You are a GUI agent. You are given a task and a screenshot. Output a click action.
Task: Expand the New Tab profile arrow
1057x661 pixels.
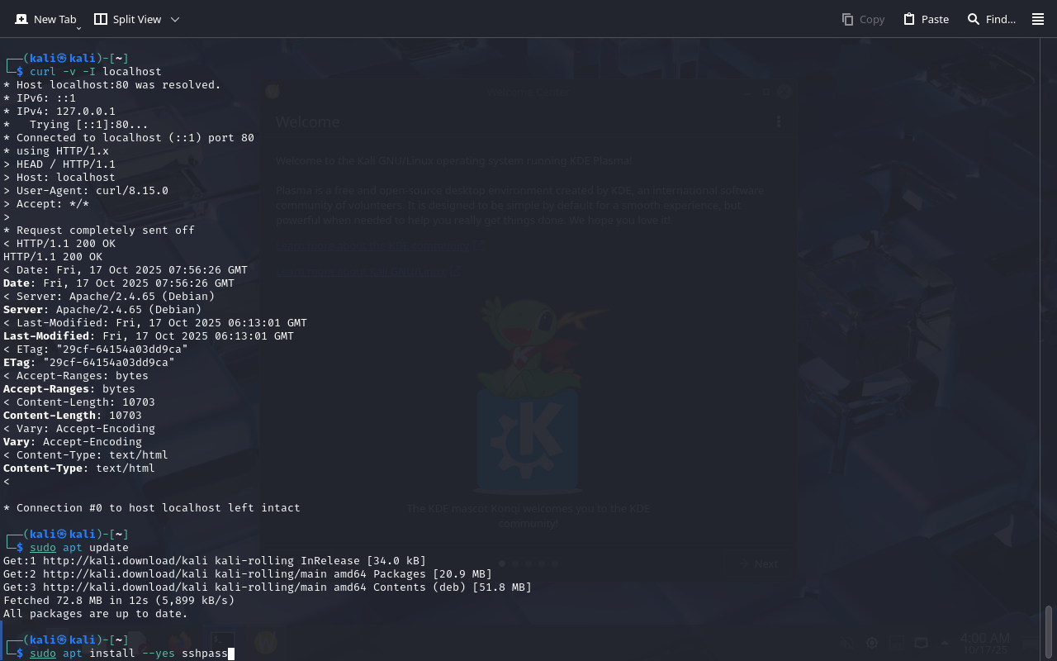(79, 28)
